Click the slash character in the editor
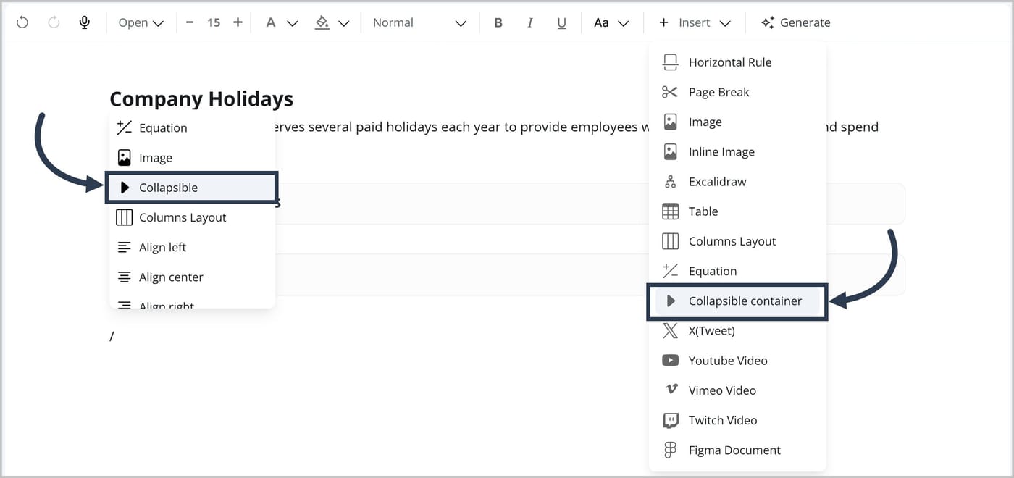The height and width of the screenshot is (478, 1014). 112,336
